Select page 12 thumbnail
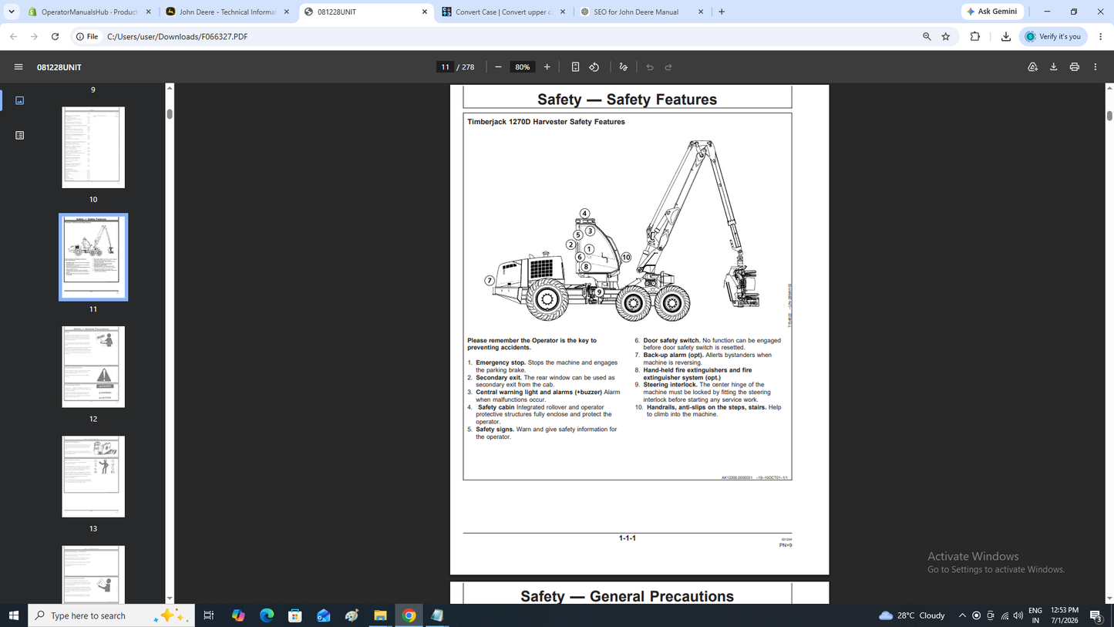The width and height of the screenshot is (1114, 627). pos(93,366)
